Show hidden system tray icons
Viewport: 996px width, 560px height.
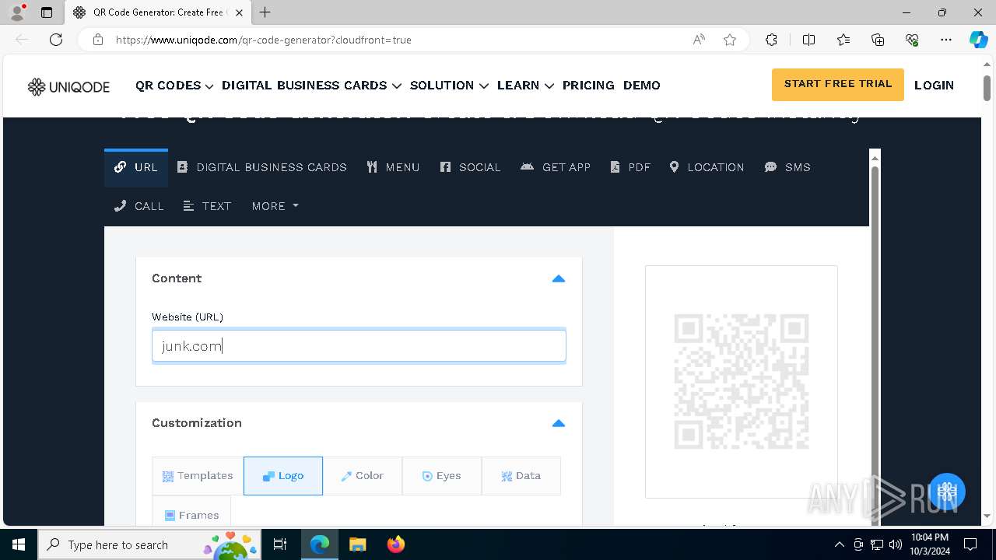[x=839, y=544]
